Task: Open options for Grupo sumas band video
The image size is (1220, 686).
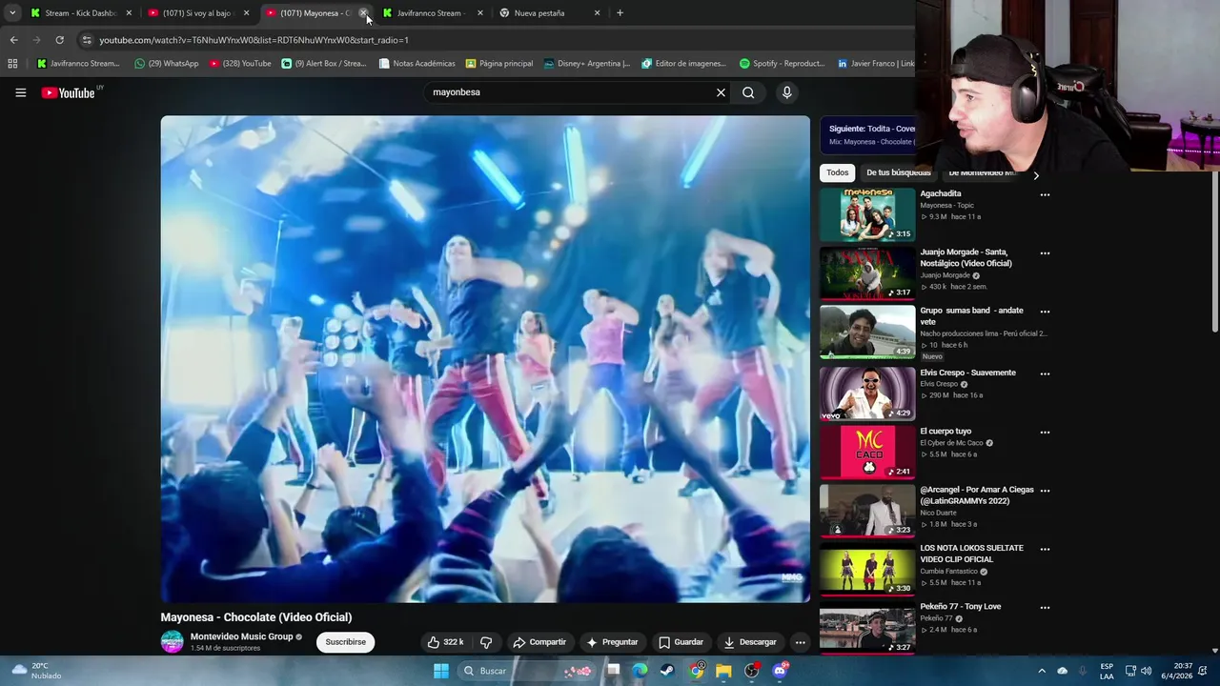Action: click(x=1045, y=312)
